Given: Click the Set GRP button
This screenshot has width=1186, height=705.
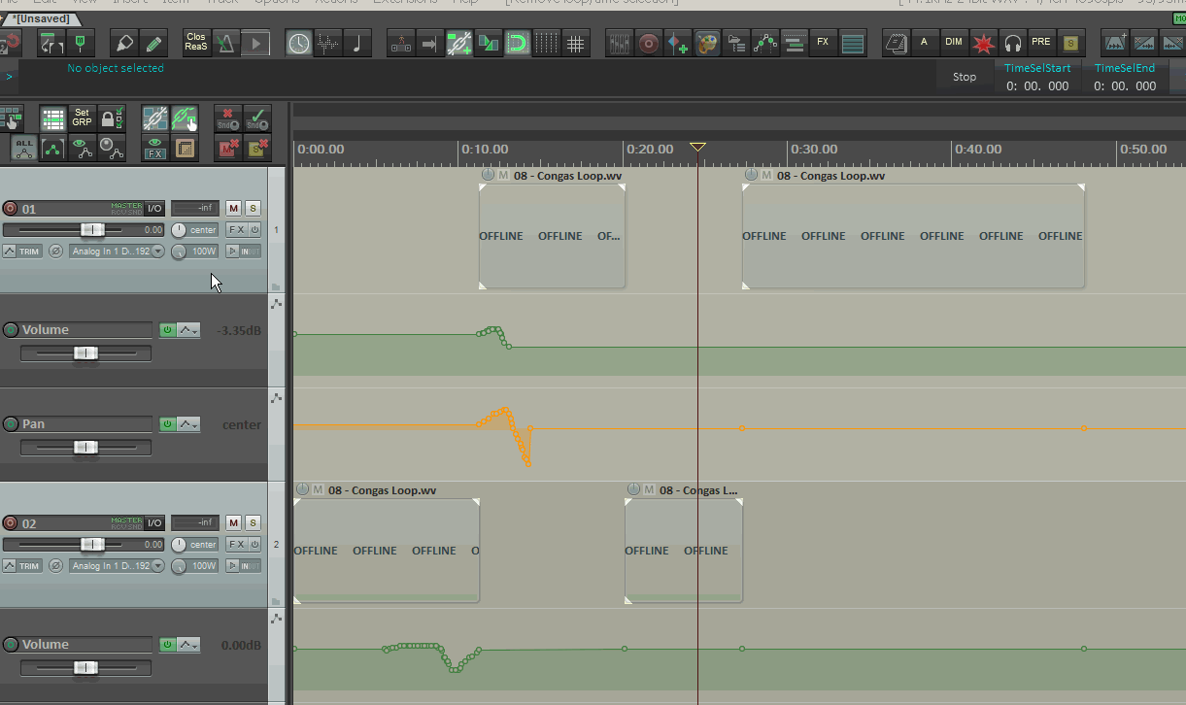Looking at the screenshot, I should pos(83,118).
